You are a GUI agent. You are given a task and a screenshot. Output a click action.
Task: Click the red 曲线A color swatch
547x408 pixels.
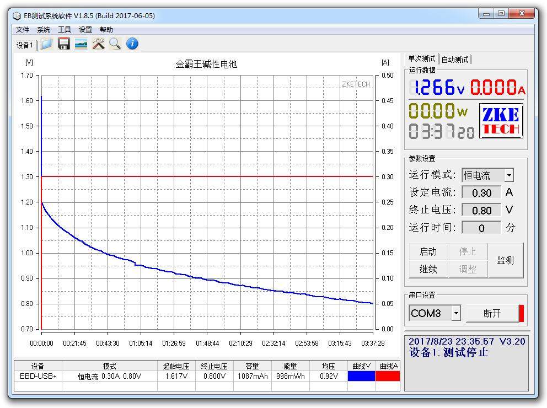(x=388, y=376)
